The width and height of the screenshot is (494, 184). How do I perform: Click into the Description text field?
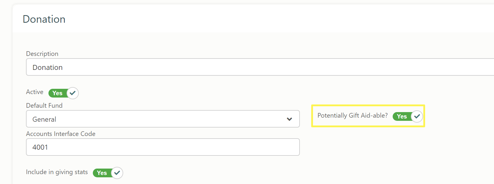(x=260, y=67)
